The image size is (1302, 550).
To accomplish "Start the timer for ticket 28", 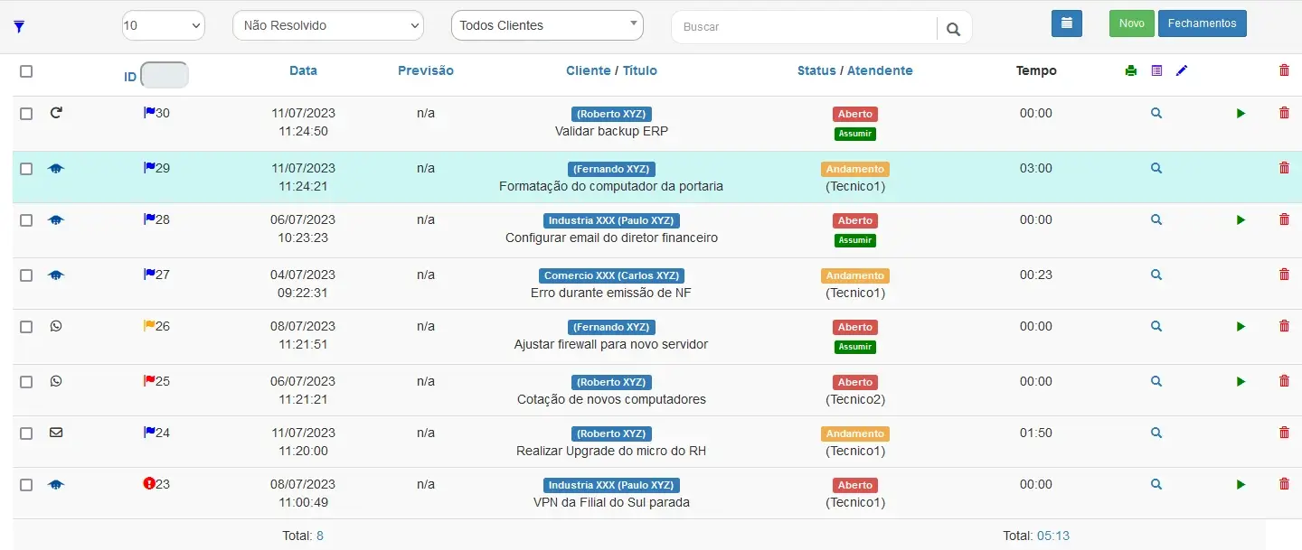I will point(1241,219).
